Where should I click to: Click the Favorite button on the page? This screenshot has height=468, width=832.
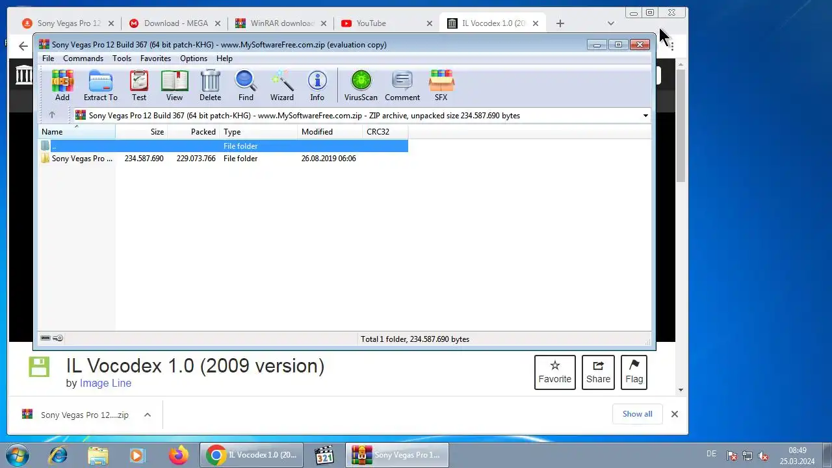tap(555, 372)
